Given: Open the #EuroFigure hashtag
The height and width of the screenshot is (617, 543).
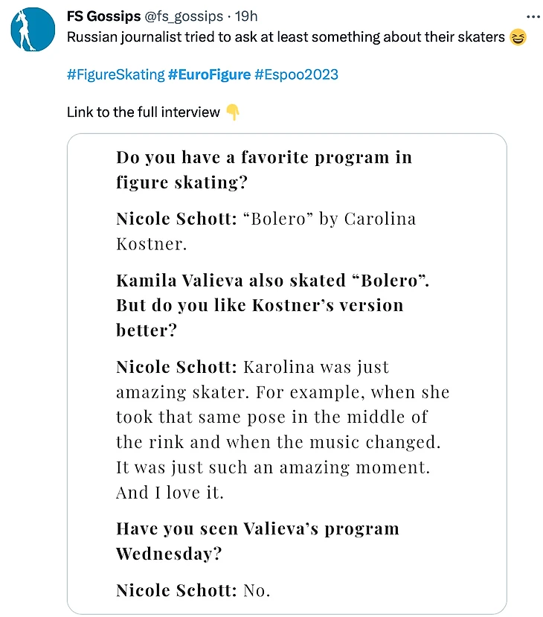Looking at the screenshot, I should [210, 74].
